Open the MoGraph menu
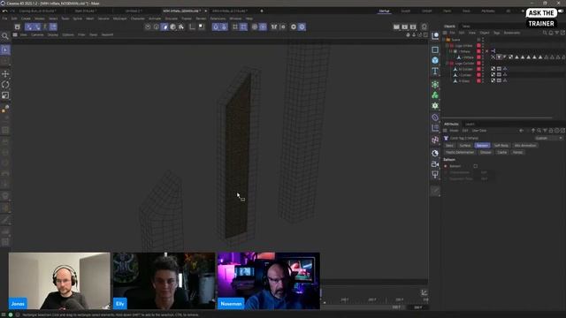This screenshot has height=318, width=566. pos(120,19)
